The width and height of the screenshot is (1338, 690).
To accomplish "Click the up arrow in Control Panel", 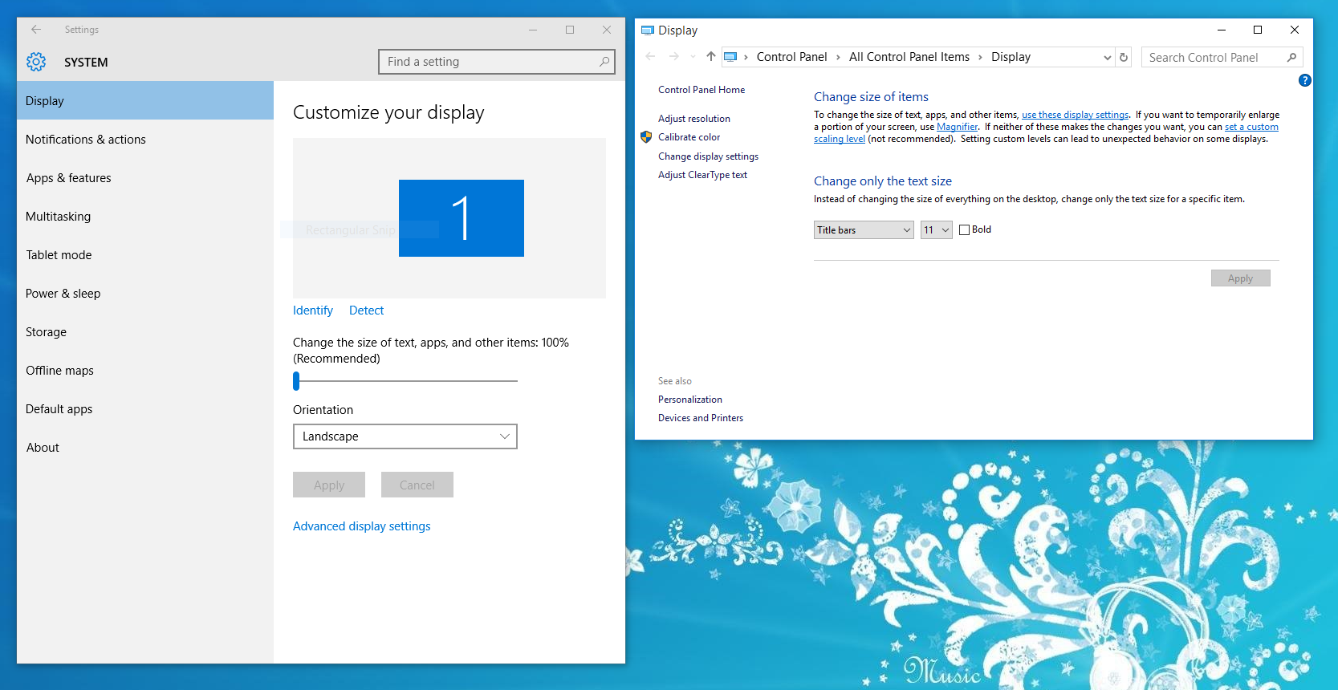I will (x=711, y=57).
